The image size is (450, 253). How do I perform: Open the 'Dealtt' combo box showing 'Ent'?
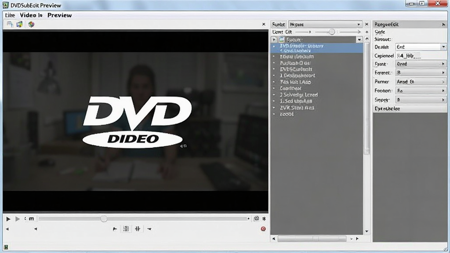[421, 47]
